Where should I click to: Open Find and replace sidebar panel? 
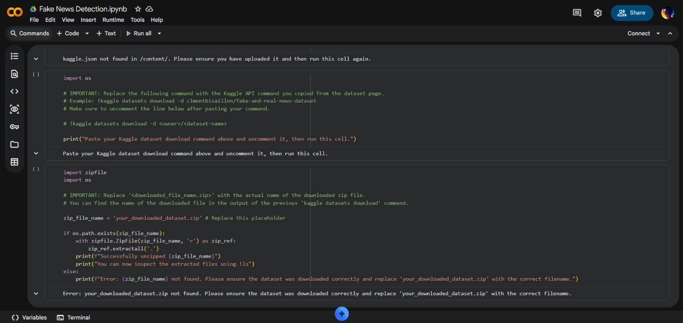tap(15, 74)
